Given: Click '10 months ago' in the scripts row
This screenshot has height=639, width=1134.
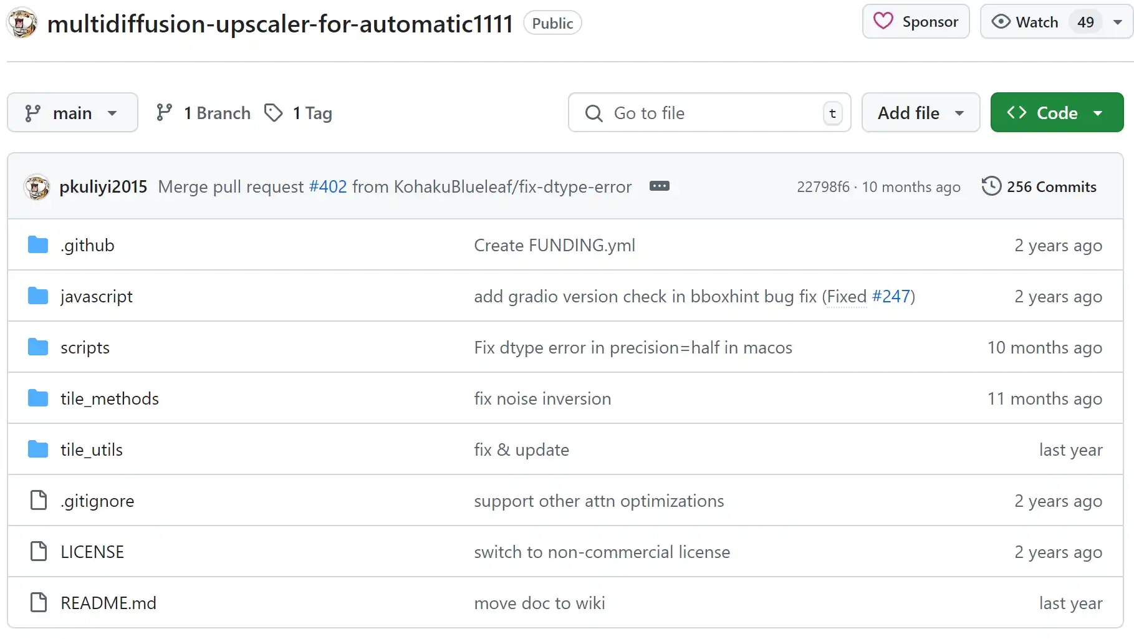Looking at the screenshot, I should (1045, 347).
